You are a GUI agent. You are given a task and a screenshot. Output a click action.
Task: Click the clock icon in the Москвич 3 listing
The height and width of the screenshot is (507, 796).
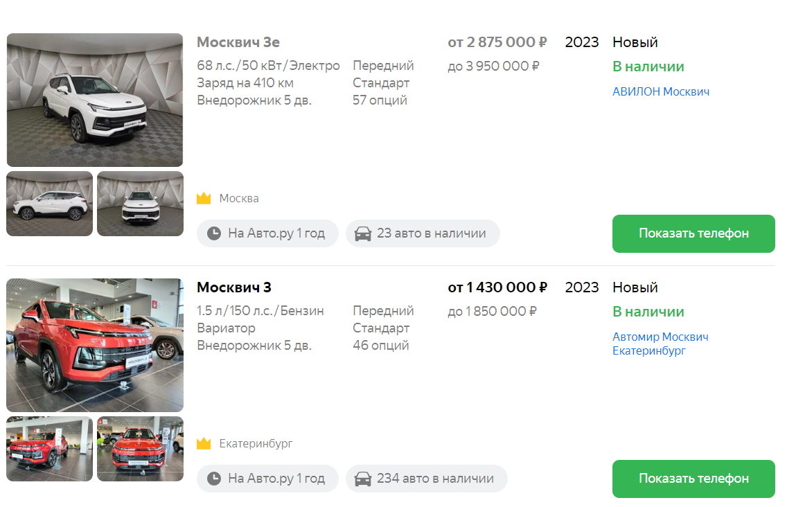[214, 479]
